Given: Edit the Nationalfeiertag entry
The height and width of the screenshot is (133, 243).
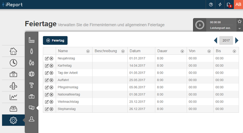Looking at the screenshot, I should point(47,95).
